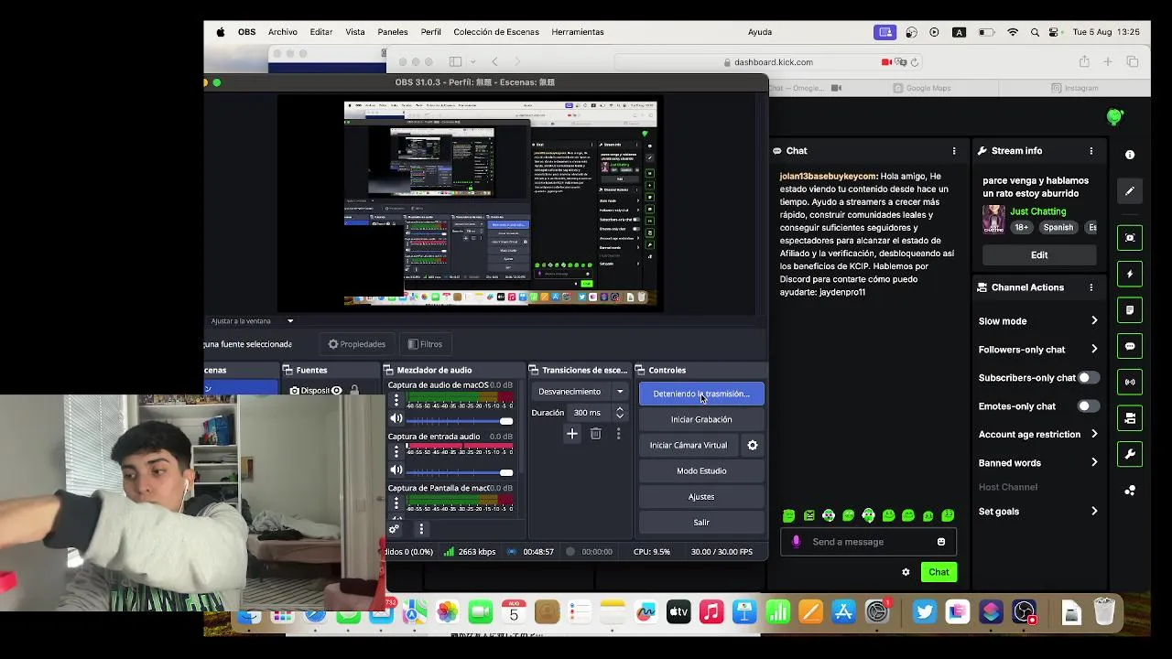The image size is (1172, 659).
Task: Open Ajustes in OBS controls
Action: point(701,496)
